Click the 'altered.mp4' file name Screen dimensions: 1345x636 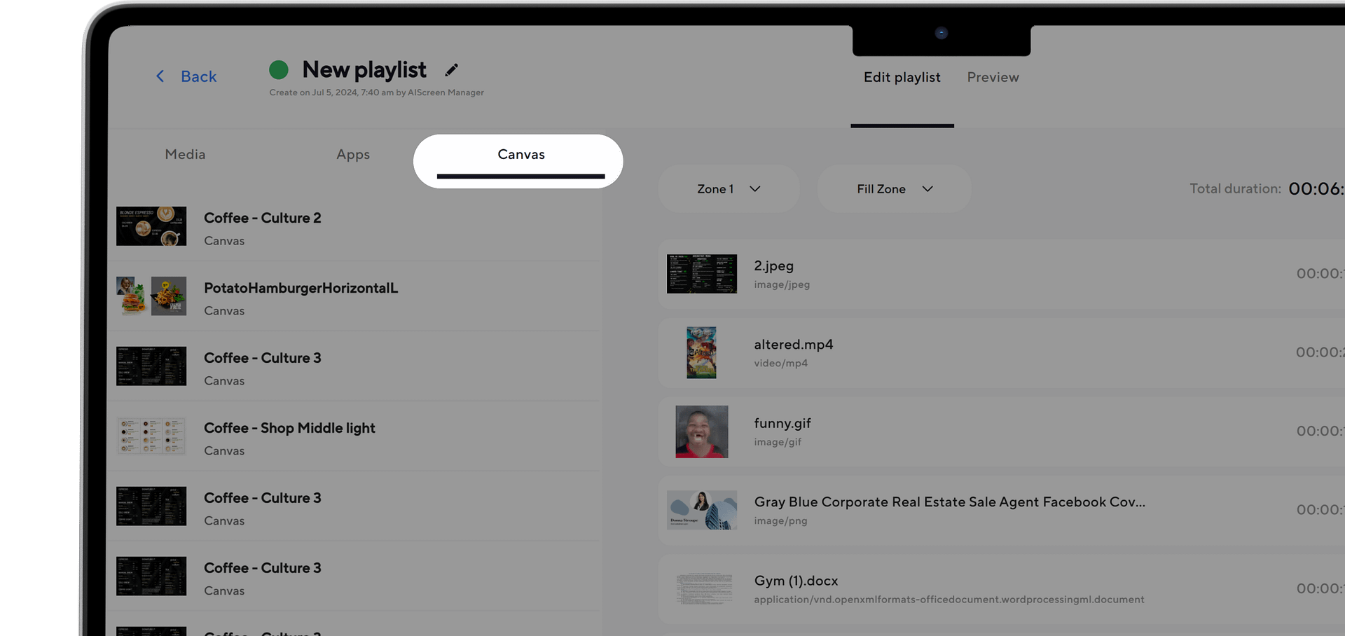[794, 345]
